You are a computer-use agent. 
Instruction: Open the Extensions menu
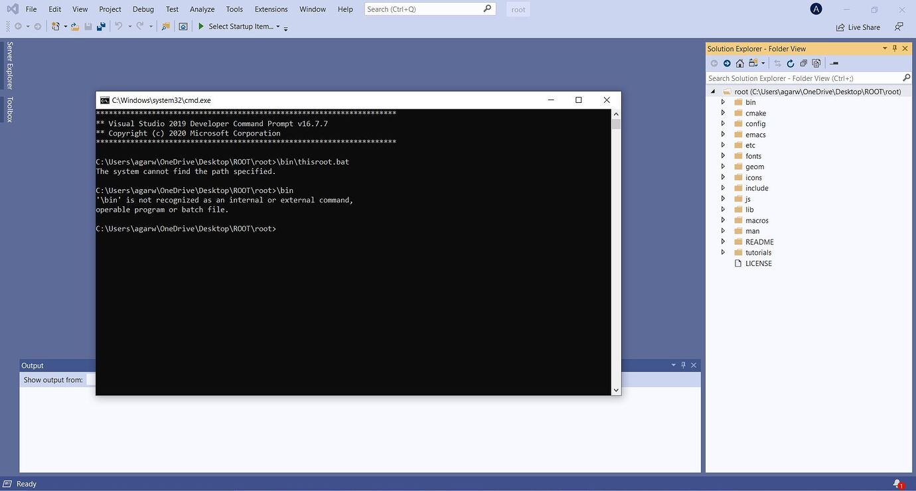point(269,9)
